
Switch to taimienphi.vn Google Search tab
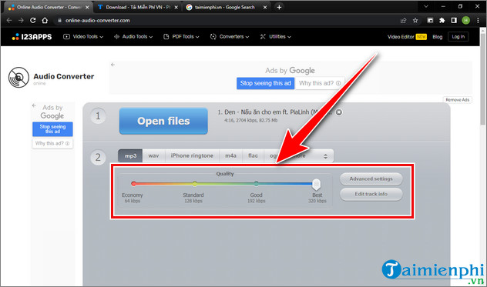coord(225,7)
